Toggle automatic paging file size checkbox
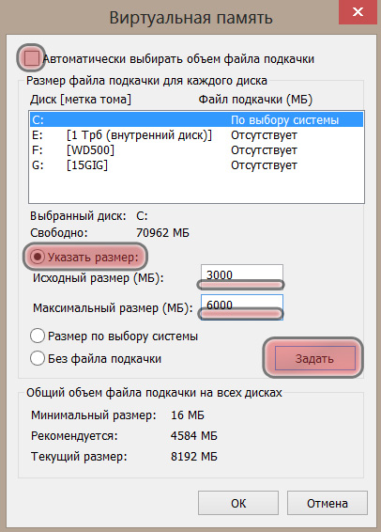 (x=31, y=58)
